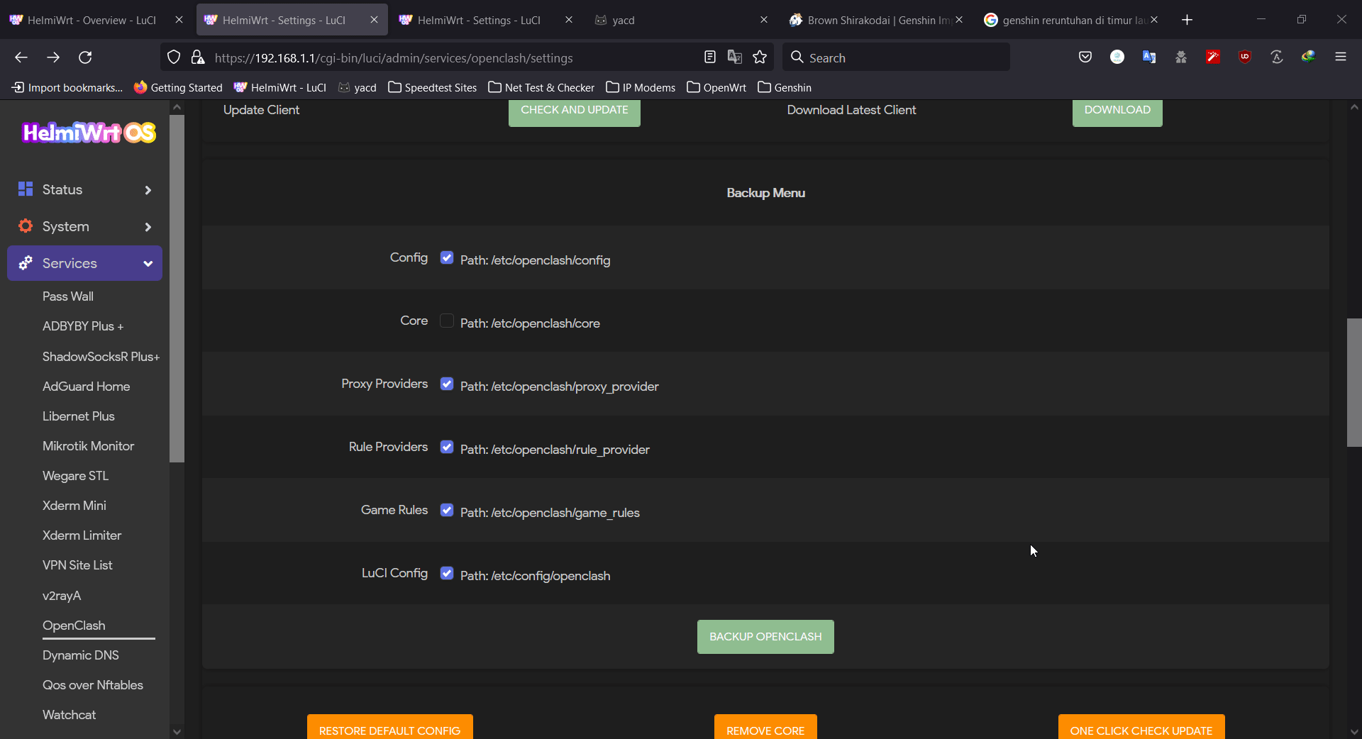Click the HelmiWrt OS logo
This screenshot has width=1362, height=739.
(89, 133)
